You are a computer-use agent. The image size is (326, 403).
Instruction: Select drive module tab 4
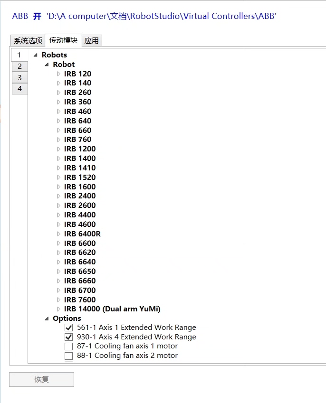point(20,89)
